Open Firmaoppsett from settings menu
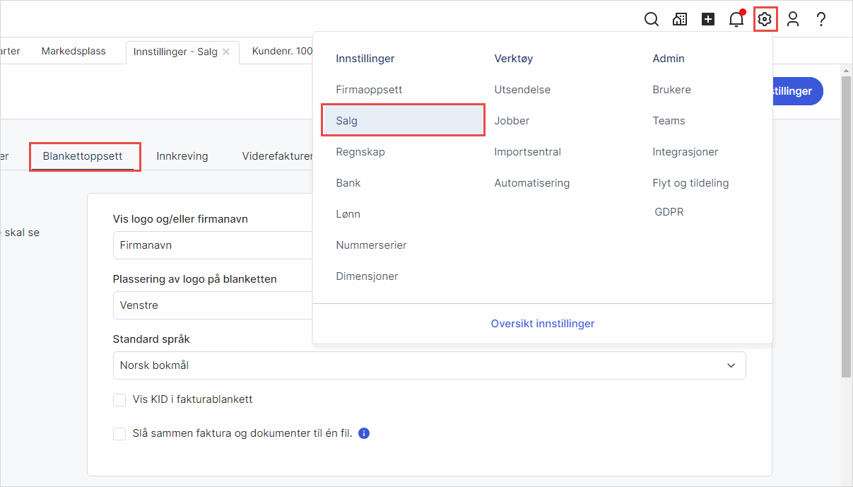The image size is (853, 487). (369, 90)
